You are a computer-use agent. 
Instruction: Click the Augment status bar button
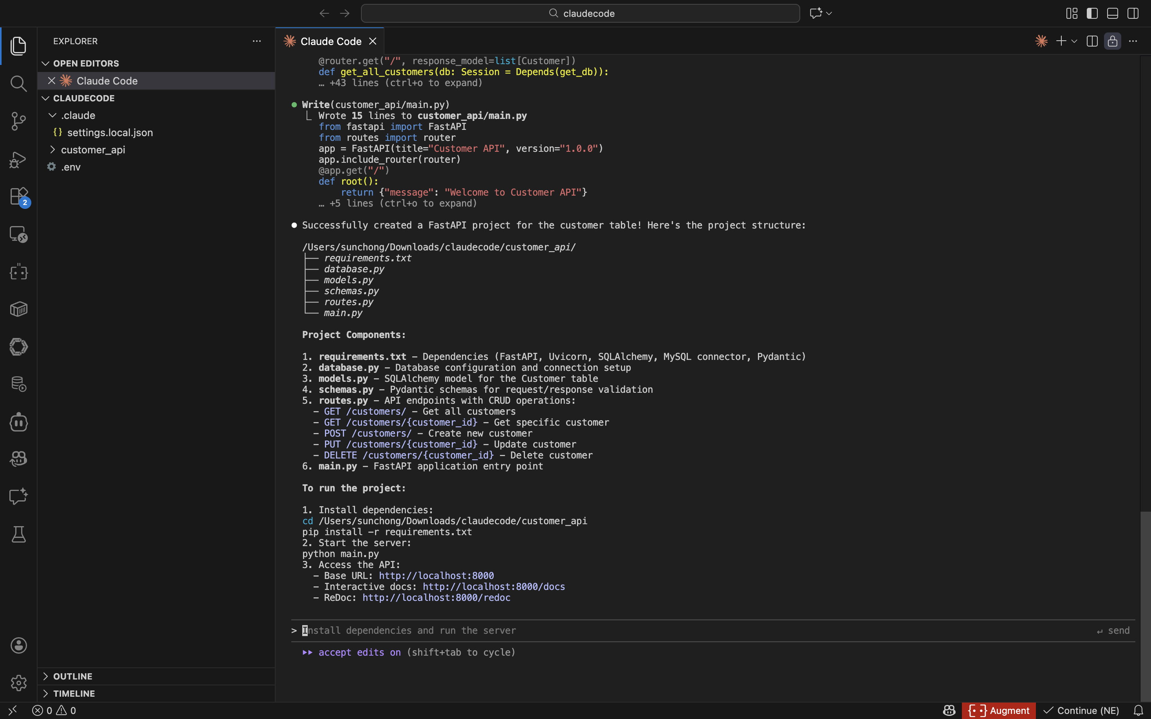999,710
